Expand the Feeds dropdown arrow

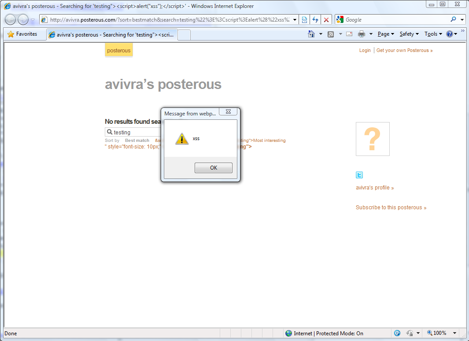click(340, 34)
